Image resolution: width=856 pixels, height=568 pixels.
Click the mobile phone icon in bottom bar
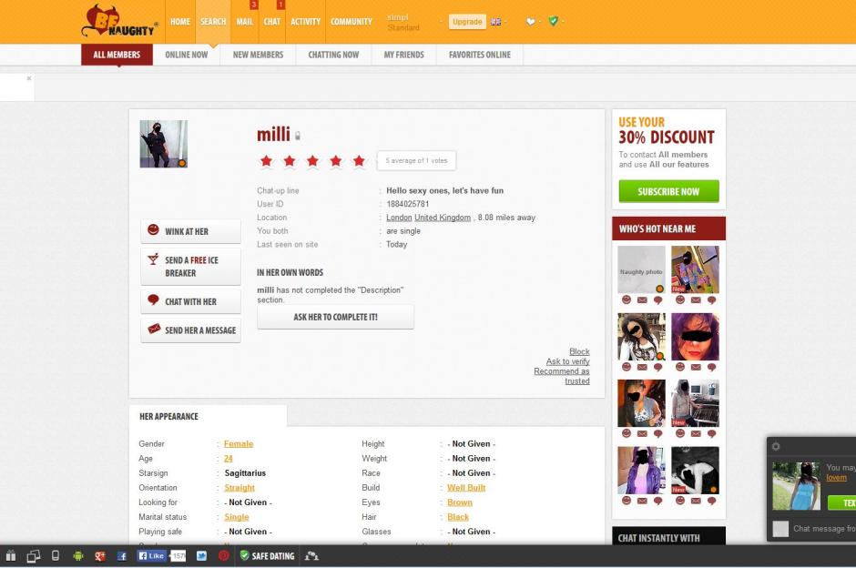tap(56, 556)
